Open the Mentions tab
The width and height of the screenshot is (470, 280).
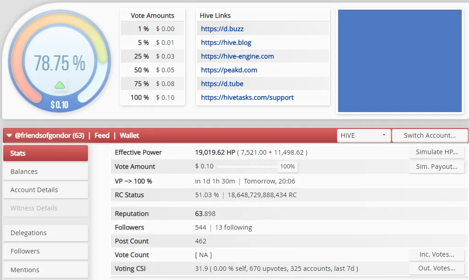pos(45,270)
